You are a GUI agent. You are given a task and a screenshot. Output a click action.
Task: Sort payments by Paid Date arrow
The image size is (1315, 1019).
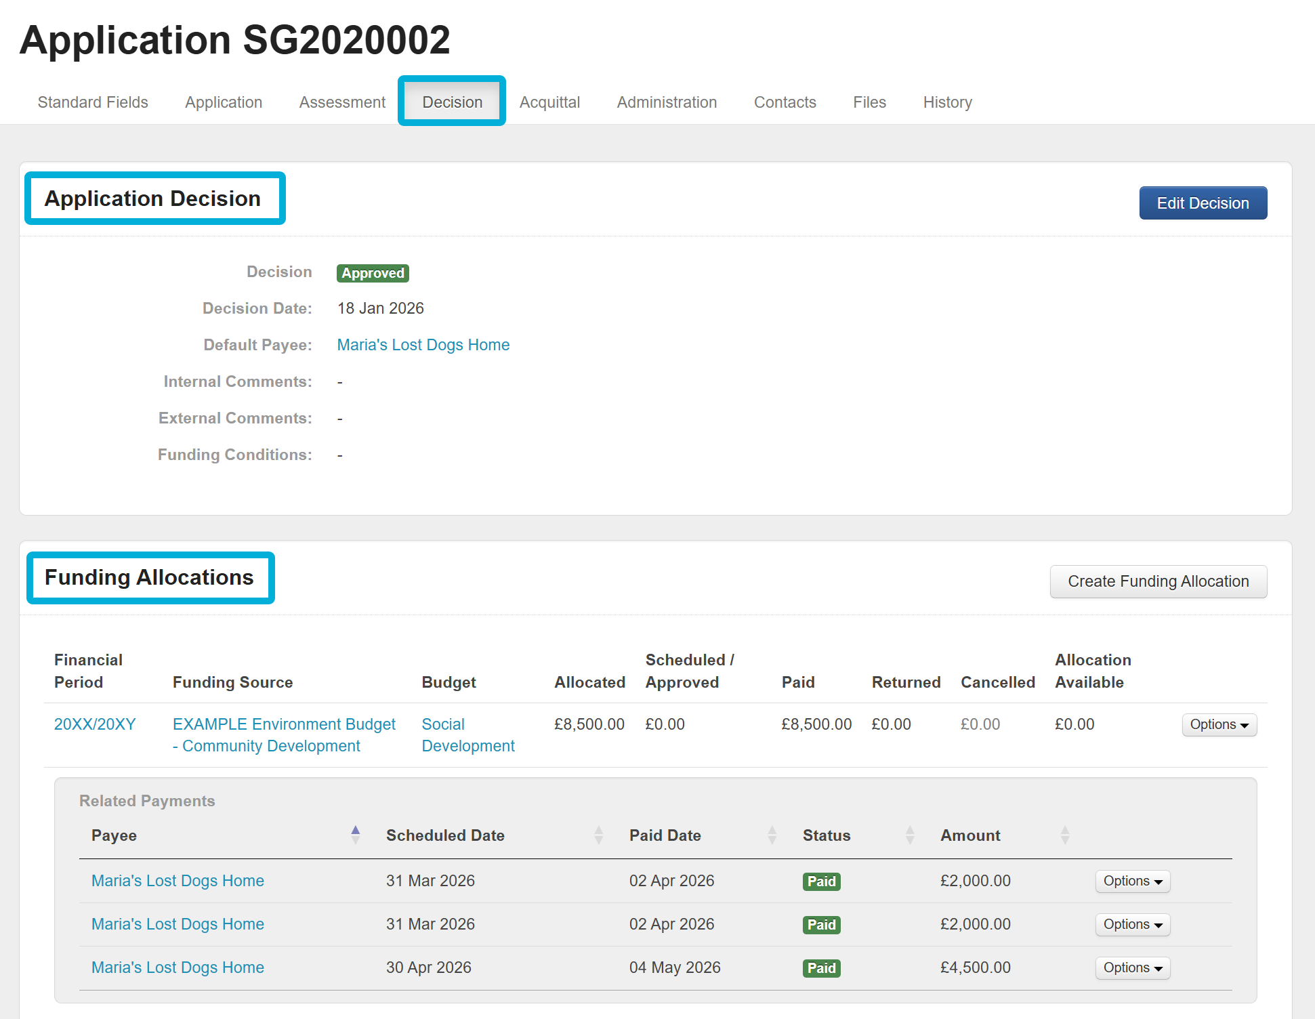click(x=772, y=835)
